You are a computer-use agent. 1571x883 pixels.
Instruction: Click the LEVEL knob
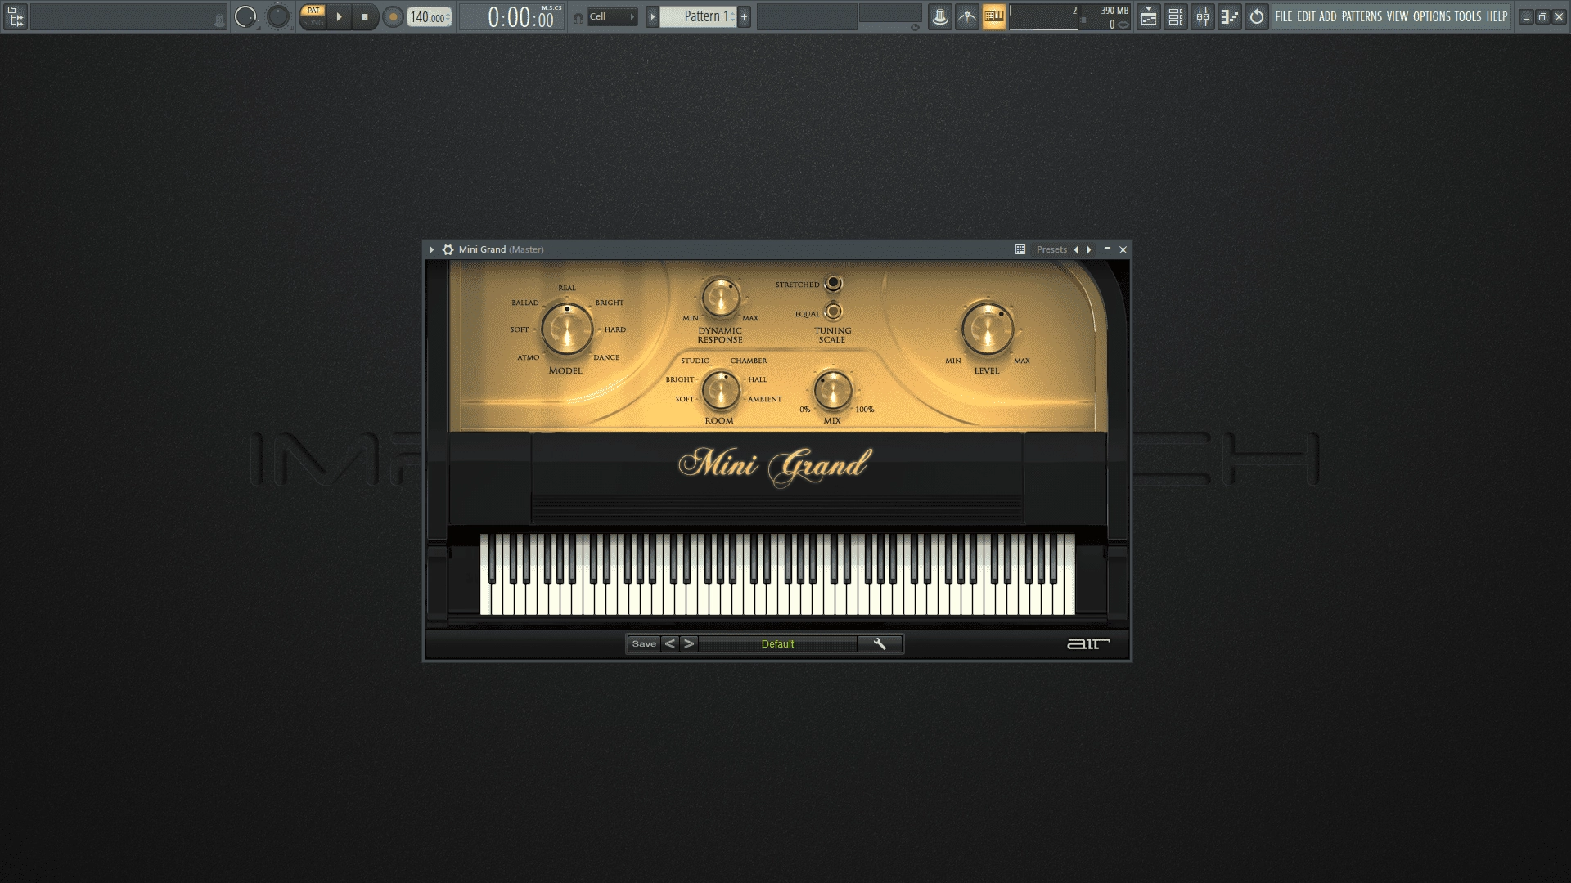pos(988,329)
